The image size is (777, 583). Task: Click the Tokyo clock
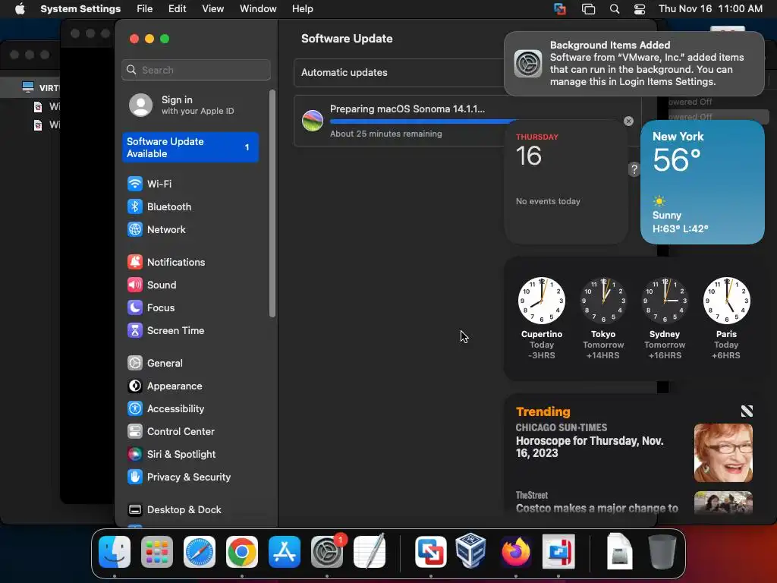coord(603,301)
